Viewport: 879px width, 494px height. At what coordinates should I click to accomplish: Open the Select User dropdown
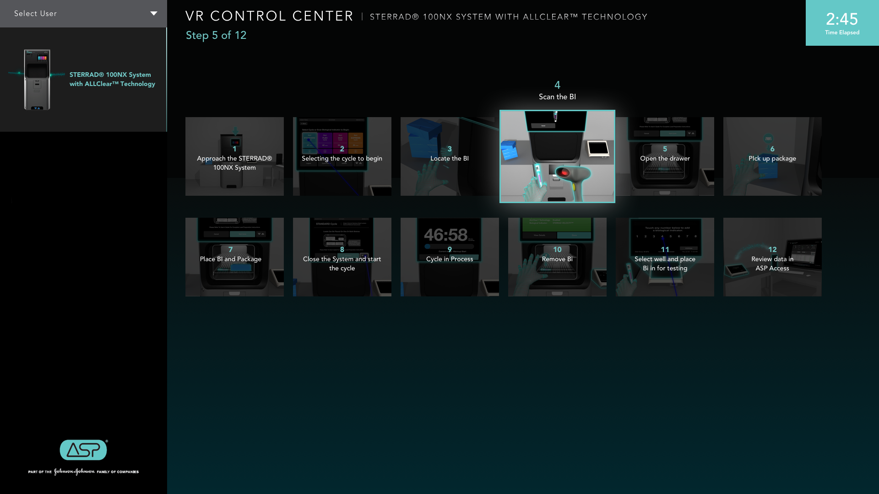[83, 14]
